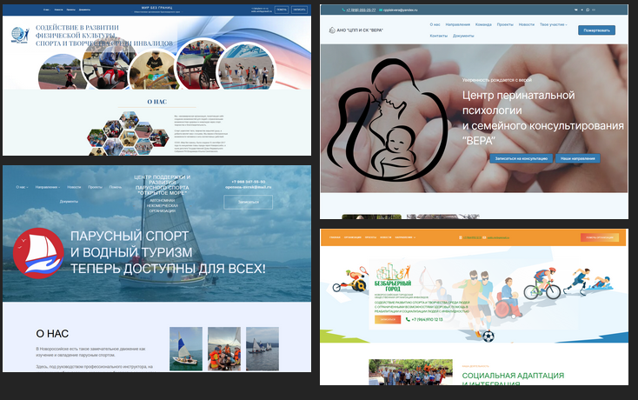Click the outlined Записаться button on the sailing site
This screenshot has width=638, height=400.
click(249, 202)
